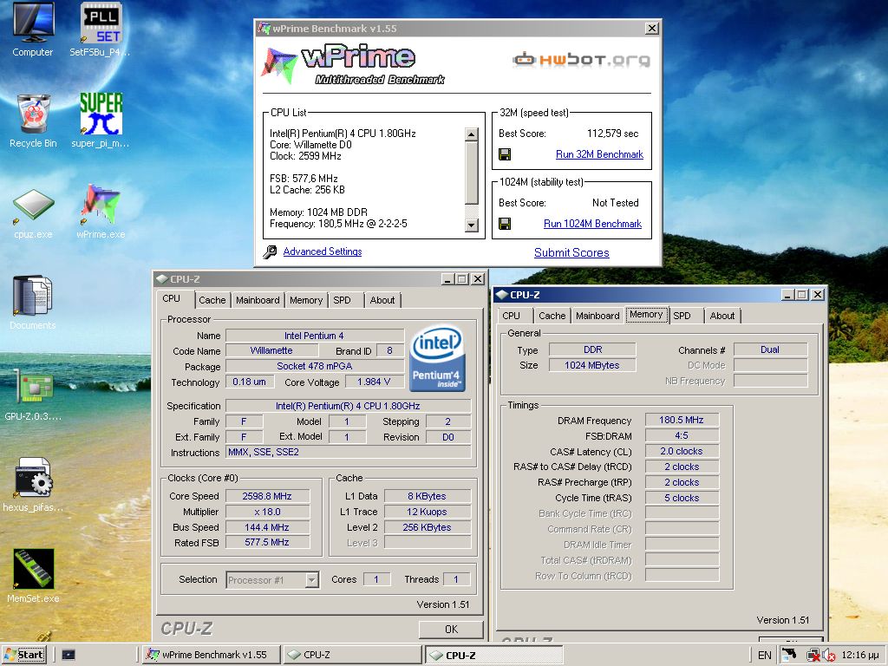Select the GPU-Z.0.3 desktop icon
The width and height of the screenshot is (888, 666).
(33, 395)
